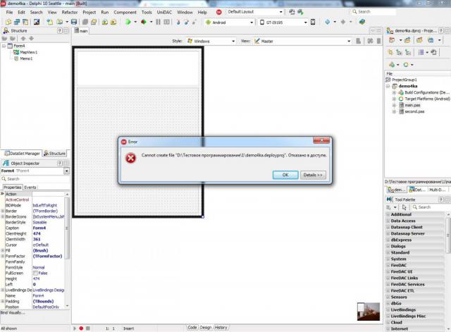Select the Caption property value Form4
The width and height of the screenshot is (451, 332).
[x=39, y=228]
